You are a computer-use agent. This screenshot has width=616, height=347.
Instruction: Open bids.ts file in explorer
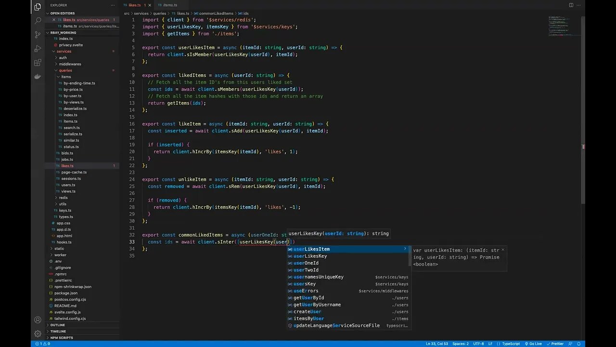(67, 153)
